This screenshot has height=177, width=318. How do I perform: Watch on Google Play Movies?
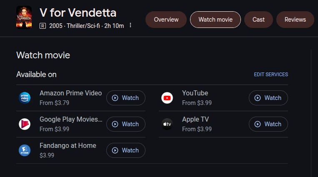[x=126, y=124]
